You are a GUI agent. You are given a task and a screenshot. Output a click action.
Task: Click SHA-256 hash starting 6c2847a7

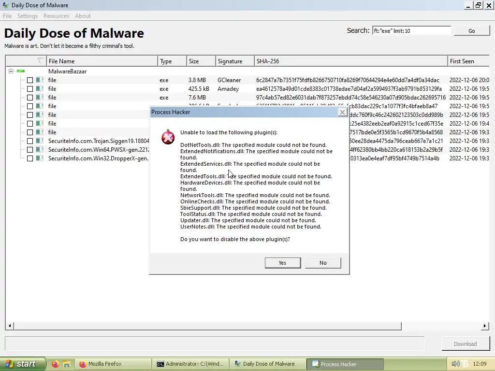click(348, 80)
